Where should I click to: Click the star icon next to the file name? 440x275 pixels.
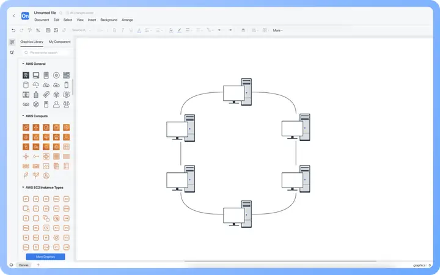pyautogui.click(x=61, y=13)
